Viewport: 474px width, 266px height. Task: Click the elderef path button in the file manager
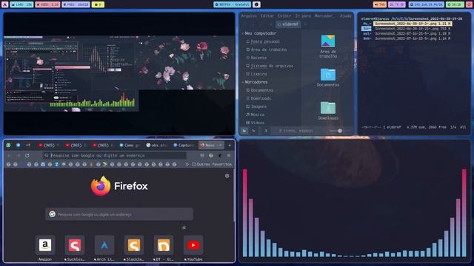pyautogui.click(x=288, y=24)
